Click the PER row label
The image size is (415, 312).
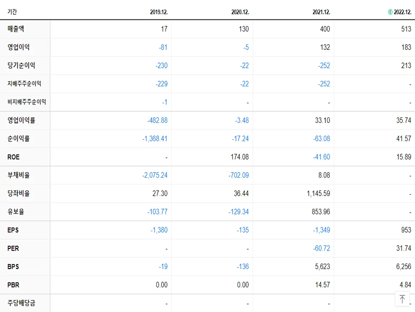[13, 248]
